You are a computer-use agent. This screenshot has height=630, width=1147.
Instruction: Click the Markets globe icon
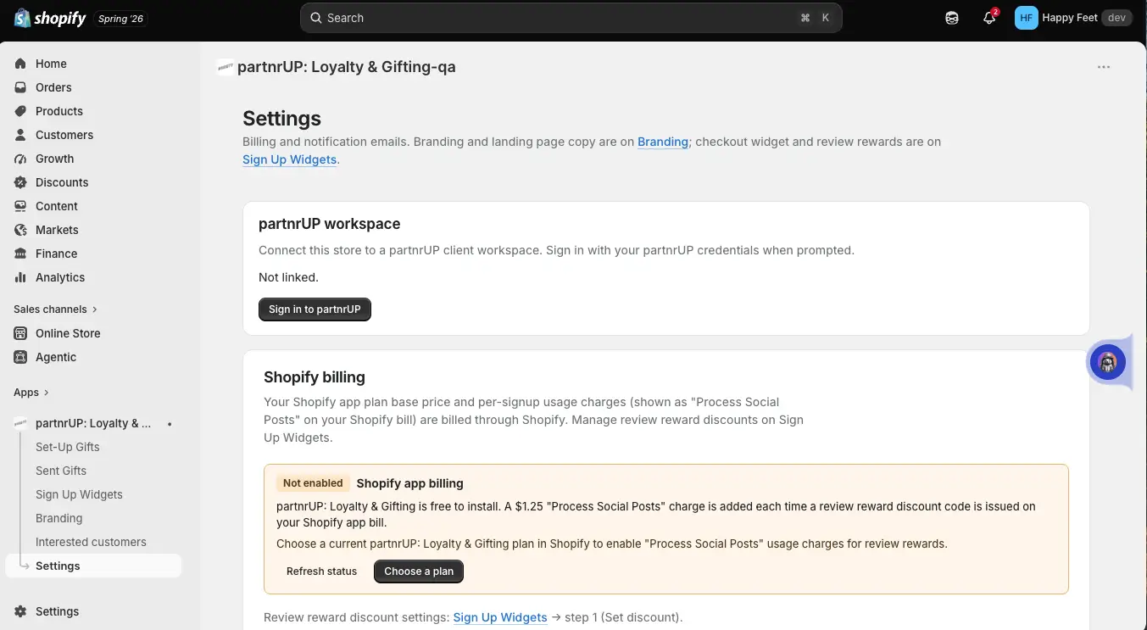tap(20, 230)
